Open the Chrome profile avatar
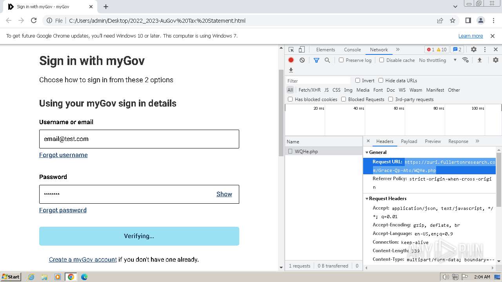 click(x=480, y=20)
